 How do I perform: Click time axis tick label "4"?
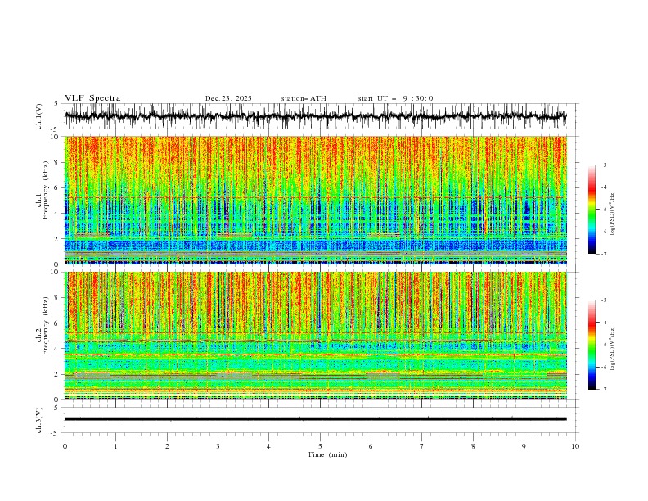pyautogui.click(x=268, y=446)
